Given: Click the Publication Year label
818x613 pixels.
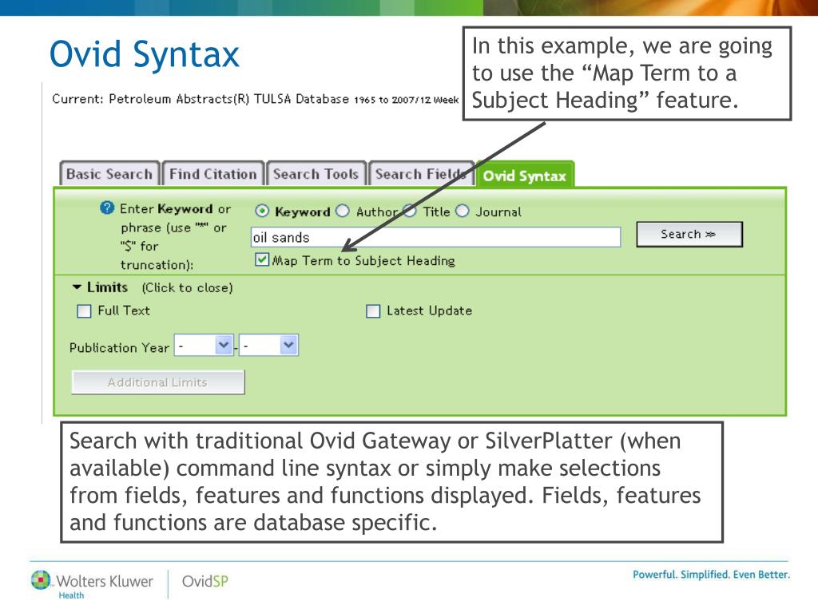Looking at the screenshot, I should pyautogui.click(x=120, y=348).
